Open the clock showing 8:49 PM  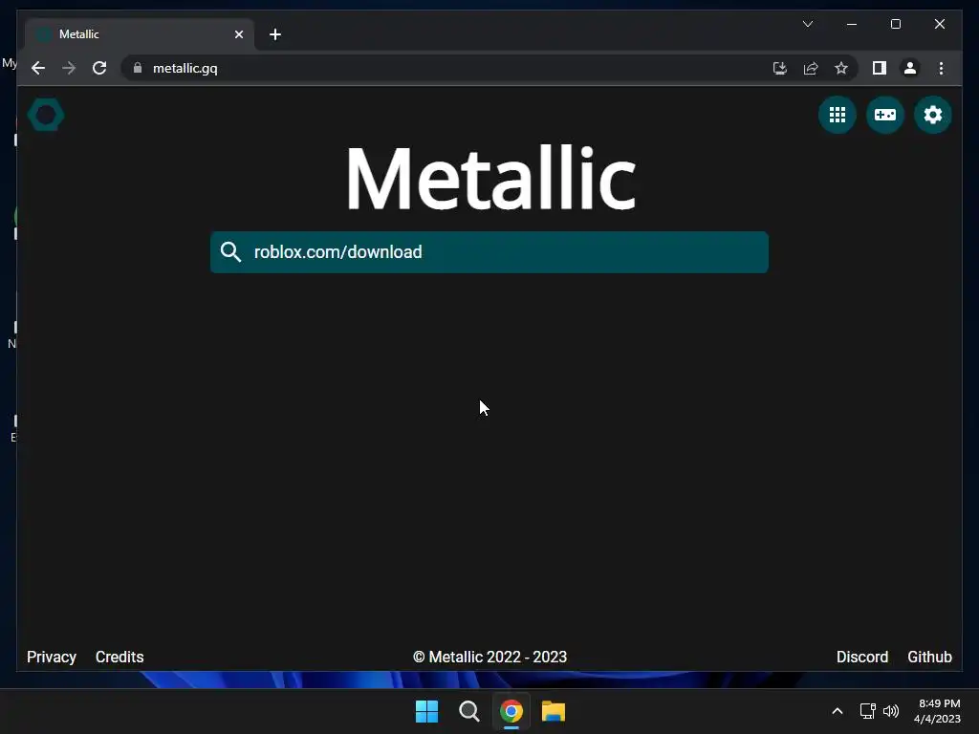(x=937, y=711)
